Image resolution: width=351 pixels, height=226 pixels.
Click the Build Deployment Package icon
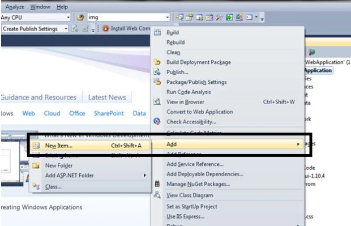tap(157, 62)
